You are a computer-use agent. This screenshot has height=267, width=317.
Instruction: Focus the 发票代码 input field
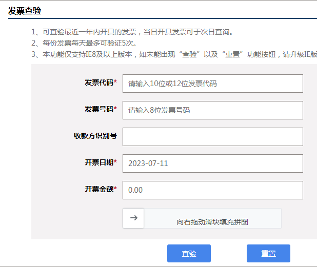pos(213,84)
